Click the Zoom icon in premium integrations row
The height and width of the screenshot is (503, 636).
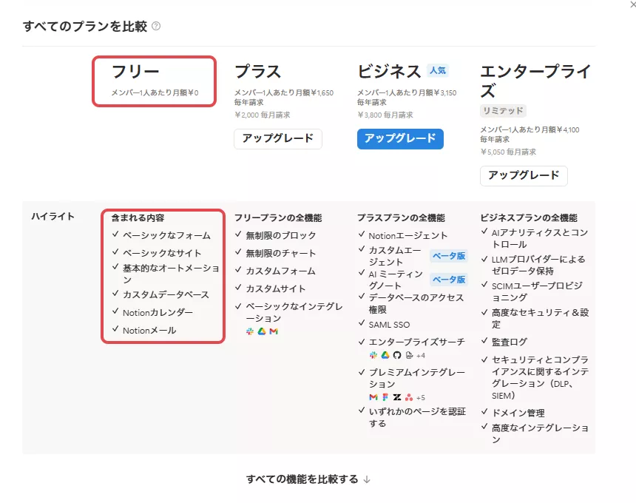[397, 397]
